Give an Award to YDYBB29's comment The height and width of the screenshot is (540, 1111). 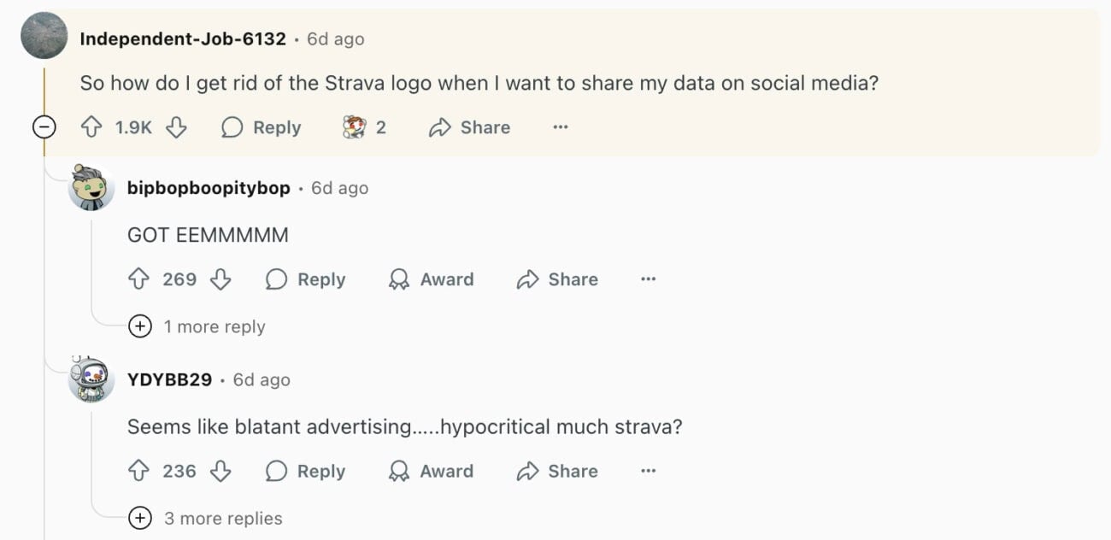pyautogui.click(x=431, y=471)
